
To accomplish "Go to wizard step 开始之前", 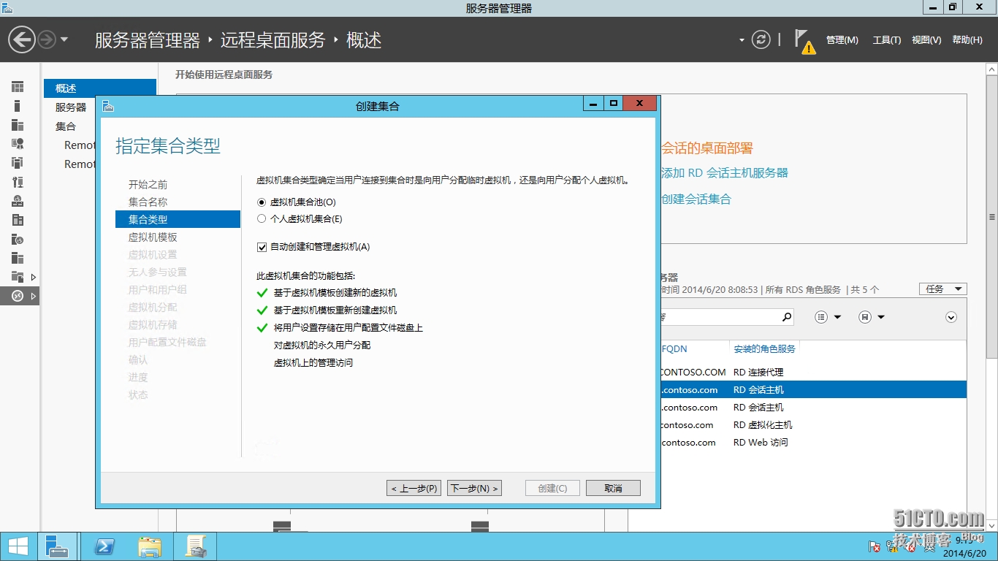I will click(148, 185).
